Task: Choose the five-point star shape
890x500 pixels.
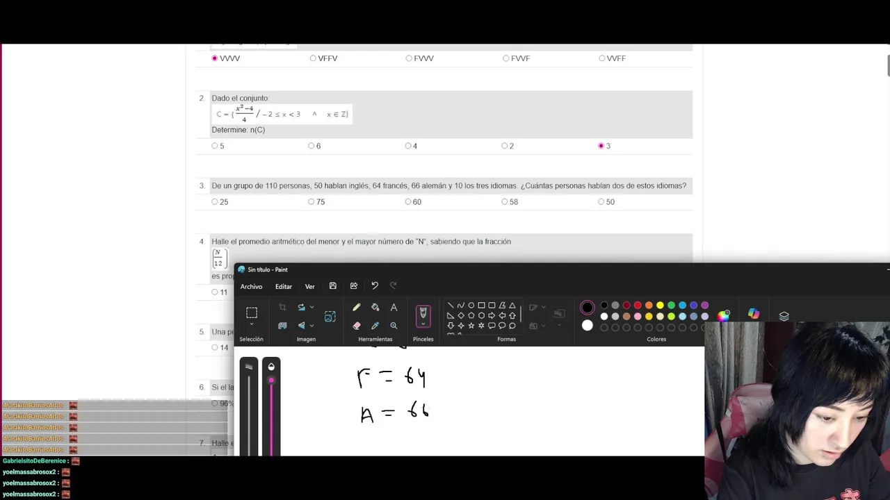Action: [x=471, y=325]
